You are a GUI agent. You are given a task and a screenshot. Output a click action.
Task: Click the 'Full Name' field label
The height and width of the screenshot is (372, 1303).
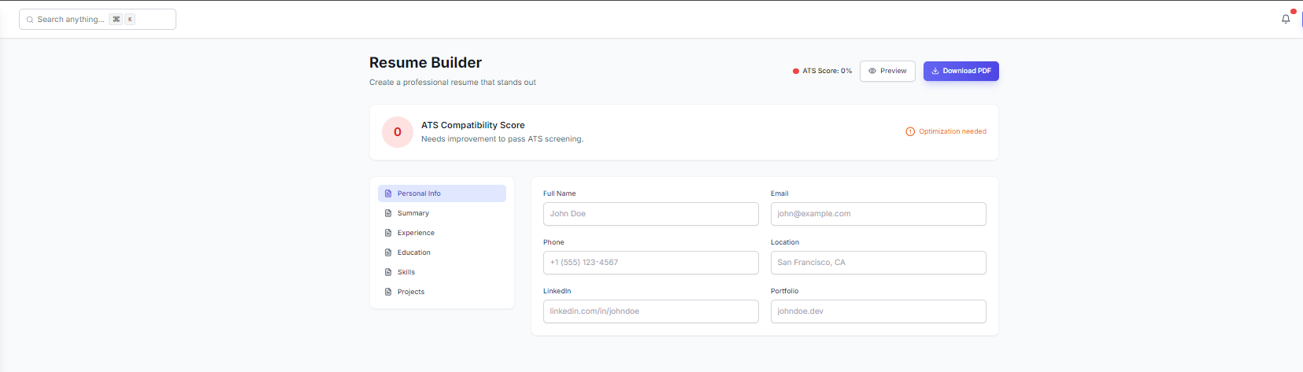(560, 193)
